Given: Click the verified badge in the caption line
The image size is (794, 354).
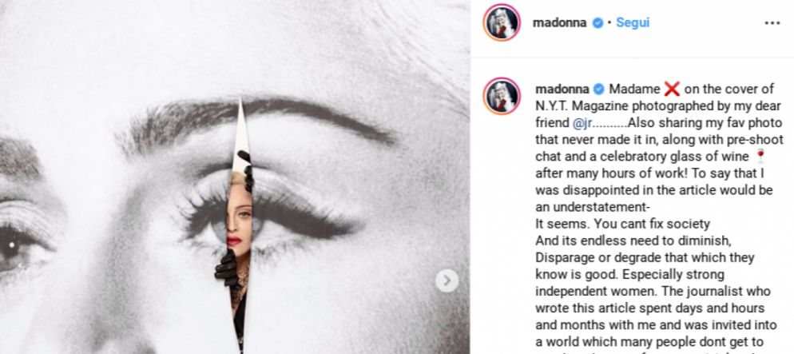Looking at the screenshot, I should [x=598, y=89].
